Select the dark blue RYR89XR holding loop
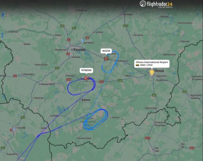Image resolution: width=203 pixels, height=161 pixels. pyautogui.click(x=81, y=86)
